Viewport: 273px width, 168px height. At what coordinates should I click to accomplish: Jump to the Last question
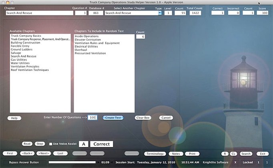click(x=60, y=153)
